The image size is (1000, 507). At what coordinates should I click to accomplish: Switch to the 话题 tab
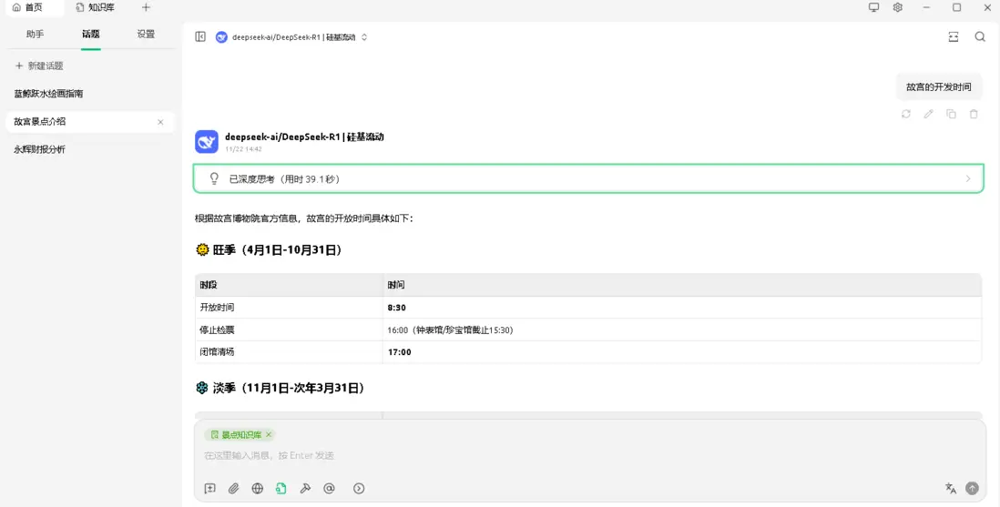click(90, 34)
